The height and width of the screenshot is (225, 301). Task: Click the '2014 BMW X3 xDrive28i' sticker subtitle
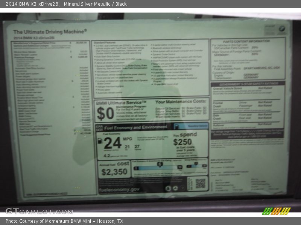34,38
